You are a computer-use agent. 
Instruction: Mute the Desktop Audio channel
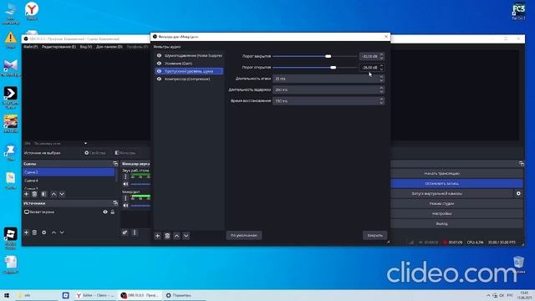click(x=125, y=184)
